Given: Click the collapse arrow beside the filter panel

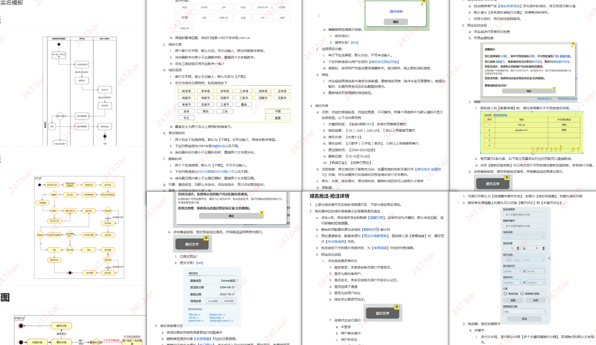Looking at the screenshot, I should click(549, 258).
